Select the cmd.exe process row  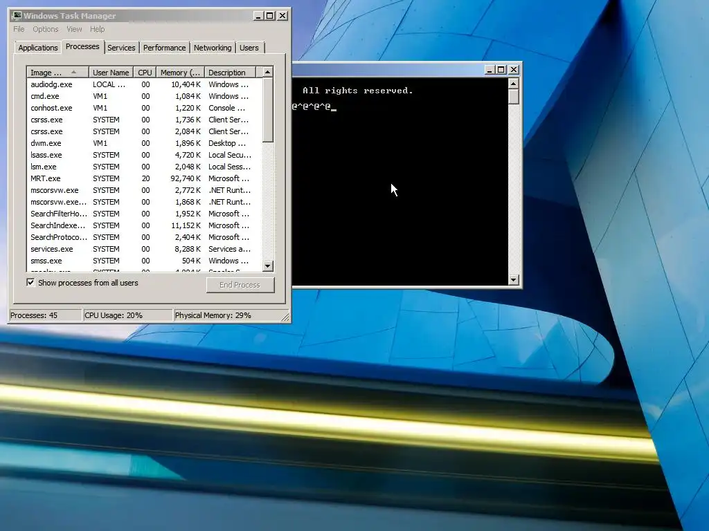[144, 96]
